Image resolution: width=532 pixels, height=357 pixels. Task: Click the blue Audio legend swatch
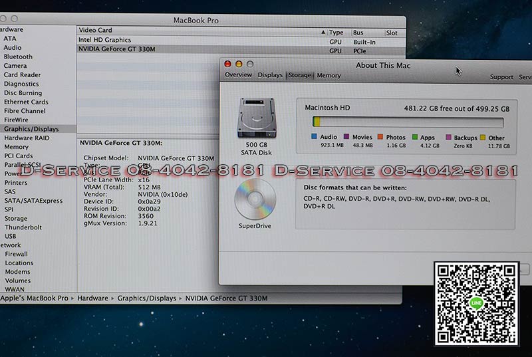(314, 136)
